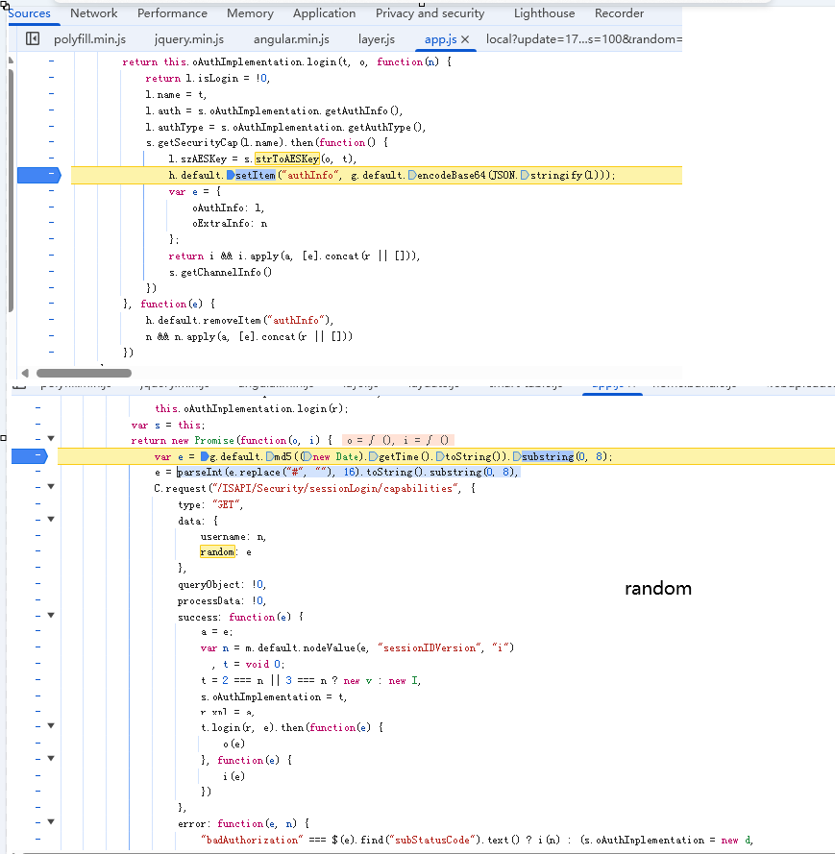The width and height of the screenshot is (835, 854).
Task: Click the left arrow of the horizontal scrollbar
Action: point(25,373)
